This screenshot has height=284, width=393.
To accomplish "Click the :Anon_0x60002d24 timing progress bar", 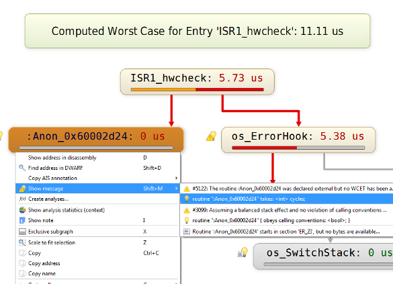I will click(96, 148).
